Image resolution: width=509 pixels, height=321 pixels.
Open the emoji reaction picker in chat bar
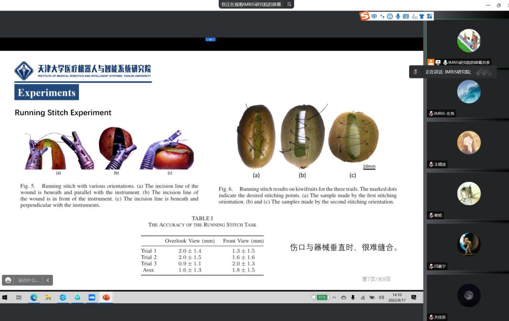tap(8, 280)
